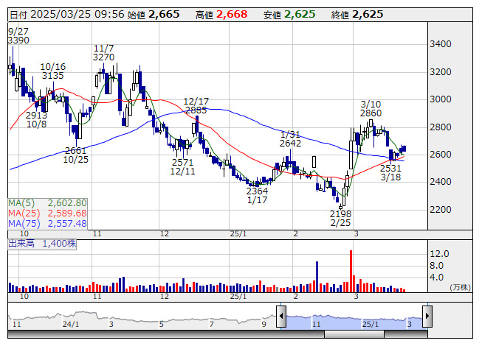Screen dimensions: 482x346
Task: Click the 2661 10/25 low label
Action: point(75,155)
